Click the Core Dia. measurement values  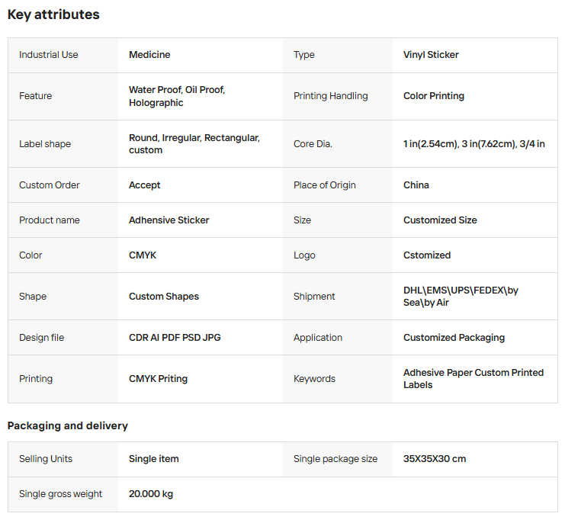point(474,144)
